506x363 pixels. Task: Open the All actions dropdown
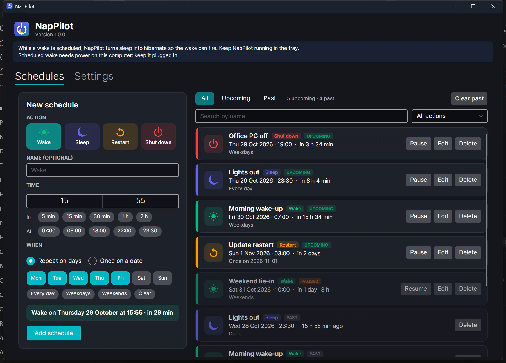449,116
